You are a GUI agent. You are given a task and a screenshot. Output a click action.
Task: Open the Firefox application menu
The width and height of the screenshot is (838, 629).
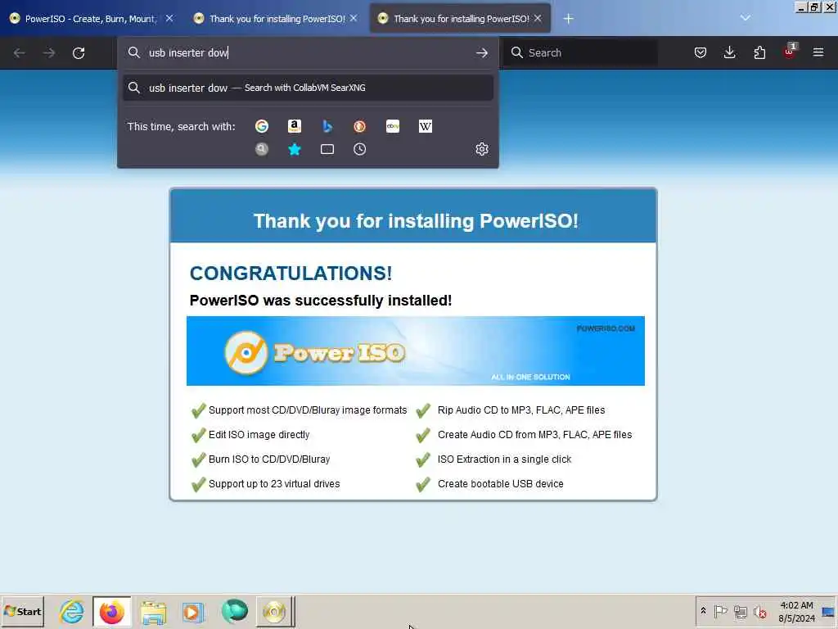(x=818, y=52)
